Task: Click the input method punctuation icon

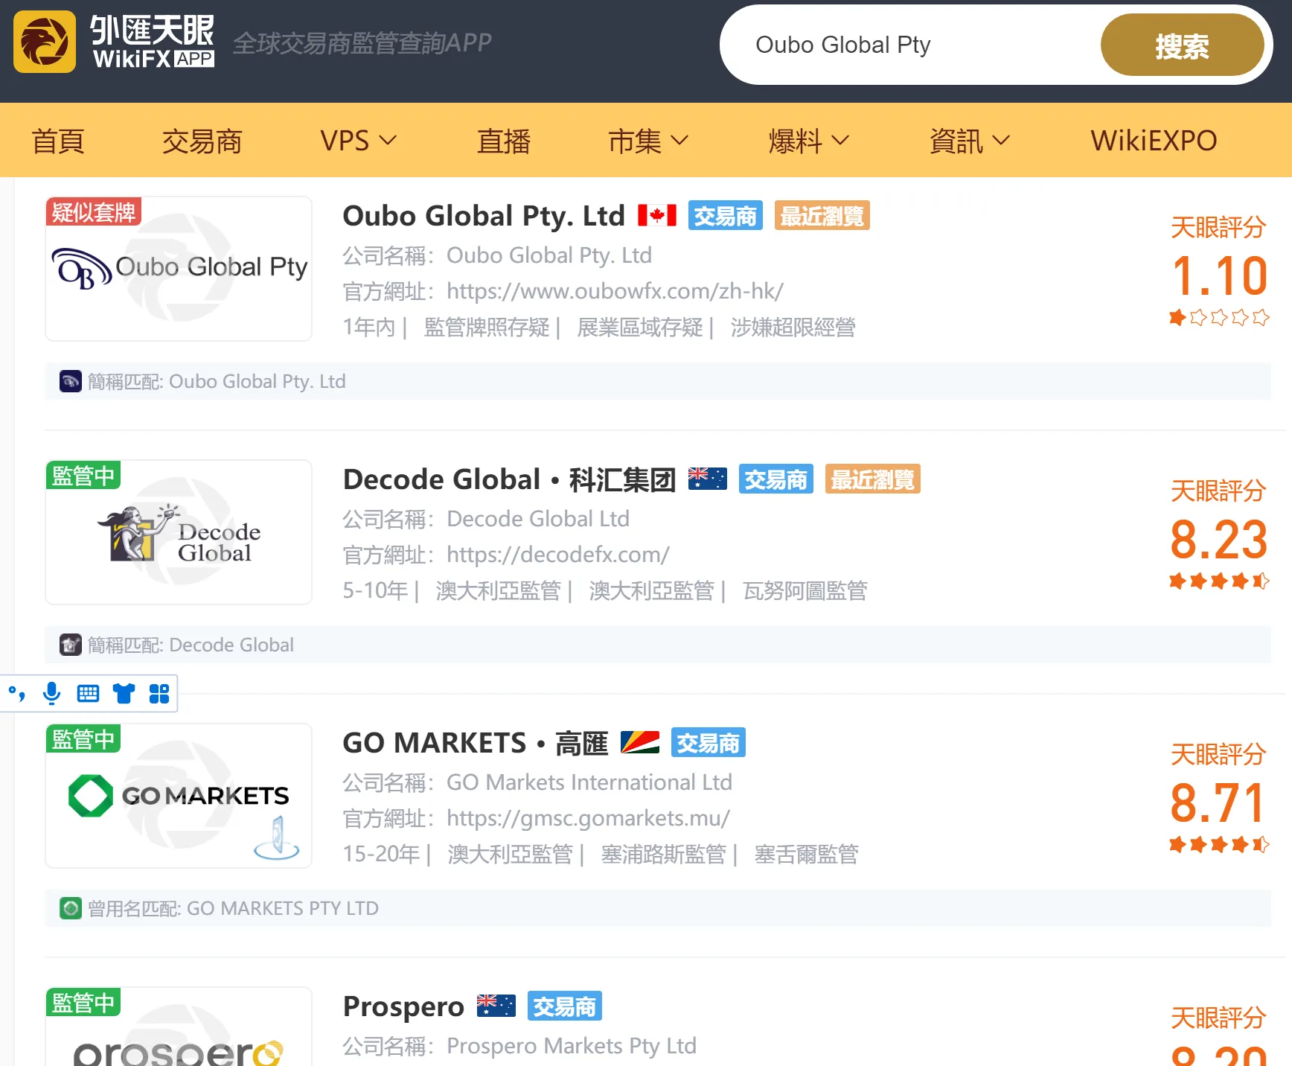Action: tap(16, 694)
